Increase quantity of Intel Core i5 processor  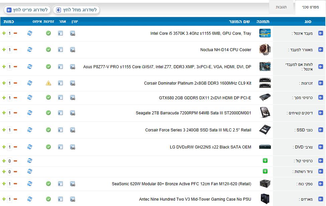coord(4,33)
